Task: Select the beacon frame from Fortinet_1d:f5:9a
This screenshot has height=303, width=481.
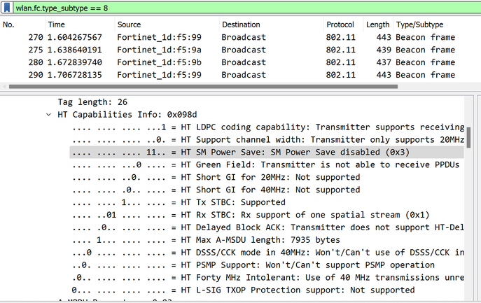Action: 210,50
